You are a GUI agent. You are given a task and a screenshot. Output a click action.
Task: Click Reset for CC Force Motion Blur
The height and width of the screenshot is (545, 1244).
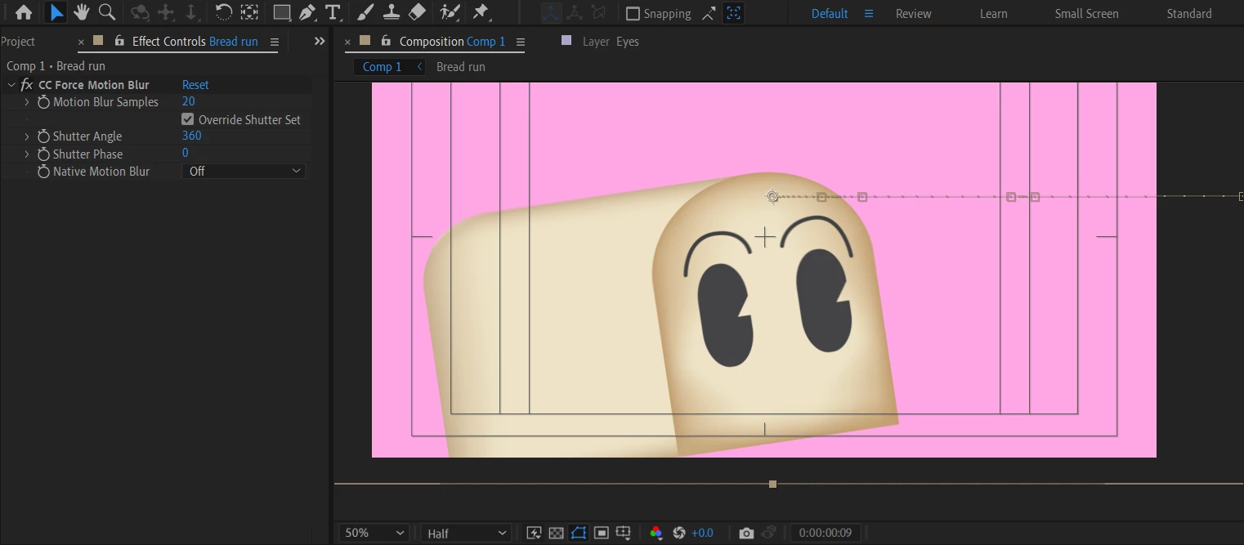pyautogui.click(x=195, y=85)
